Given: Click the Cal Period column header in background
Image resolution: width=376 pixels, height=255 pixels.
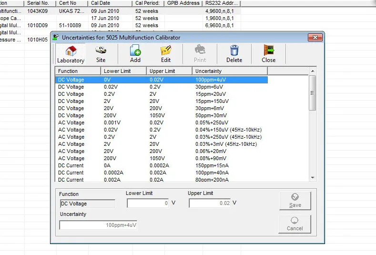Looking at the screenshot, I should [x=148, y=3].
